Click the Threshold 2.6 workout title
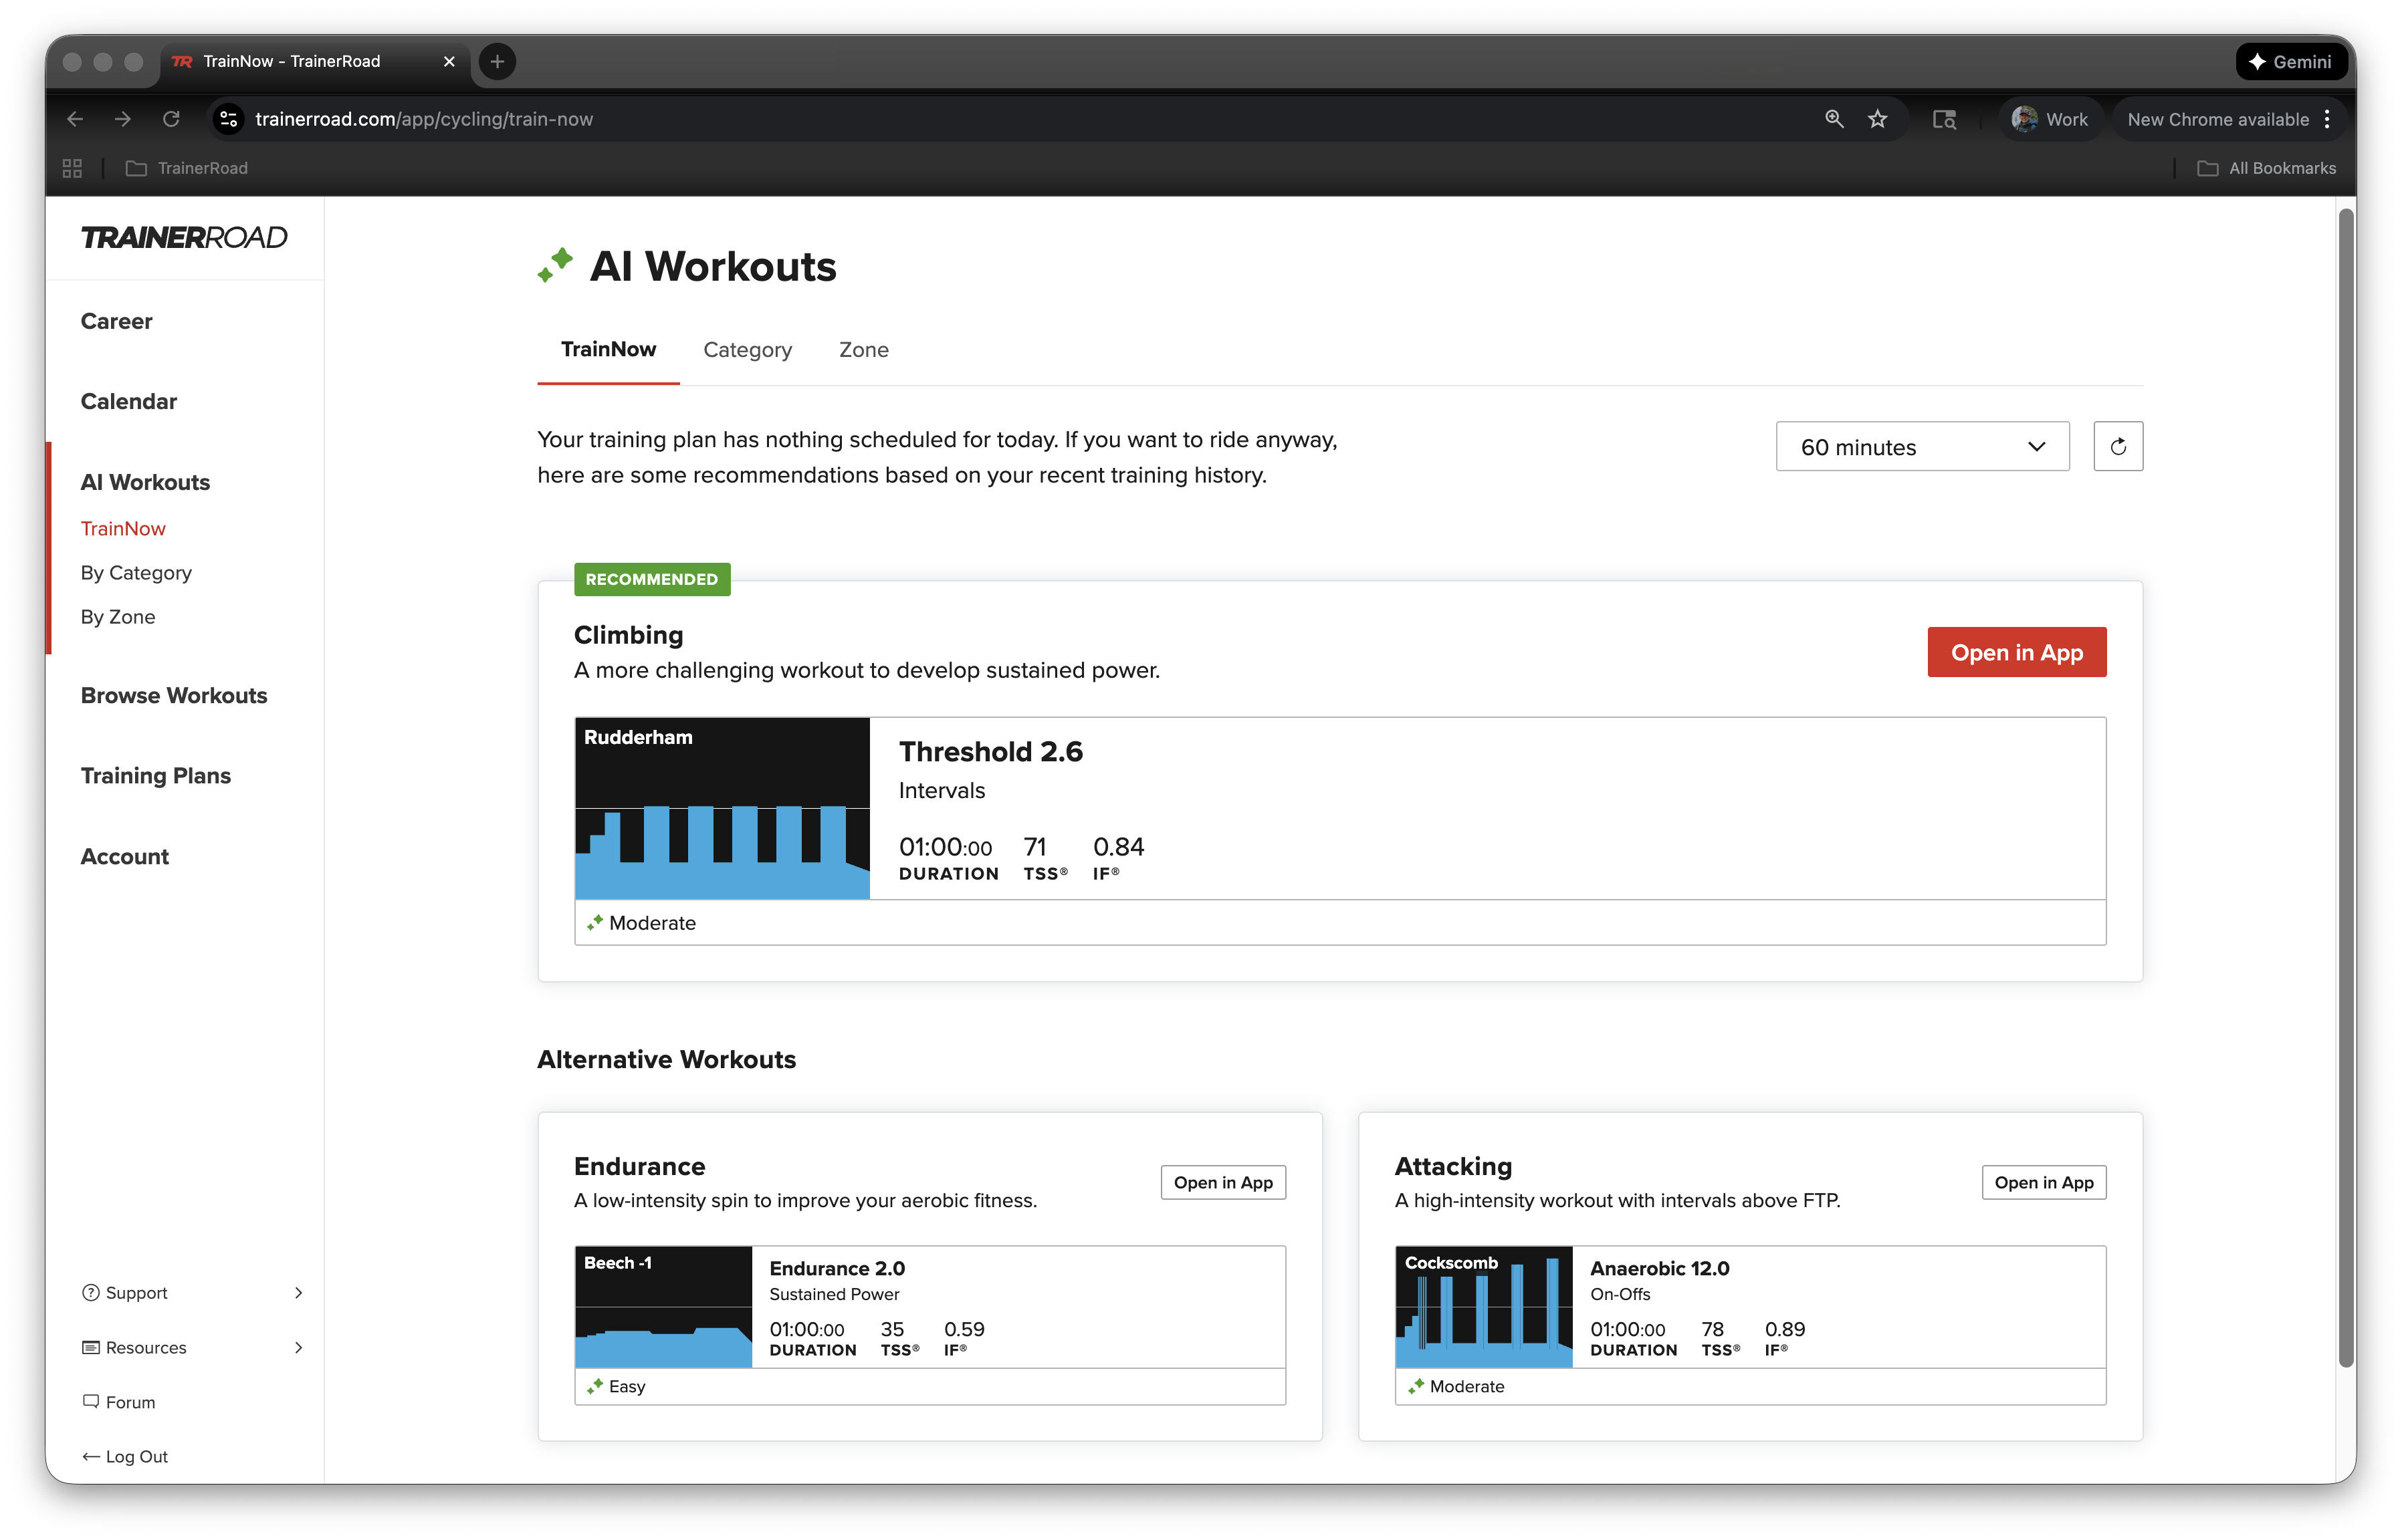This screenshot has width=2402, height=1540. (990, 751)
